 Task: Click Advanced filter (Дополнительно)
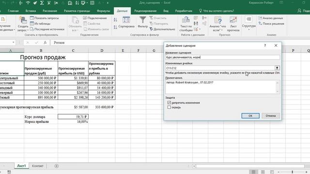pos(162,29)
